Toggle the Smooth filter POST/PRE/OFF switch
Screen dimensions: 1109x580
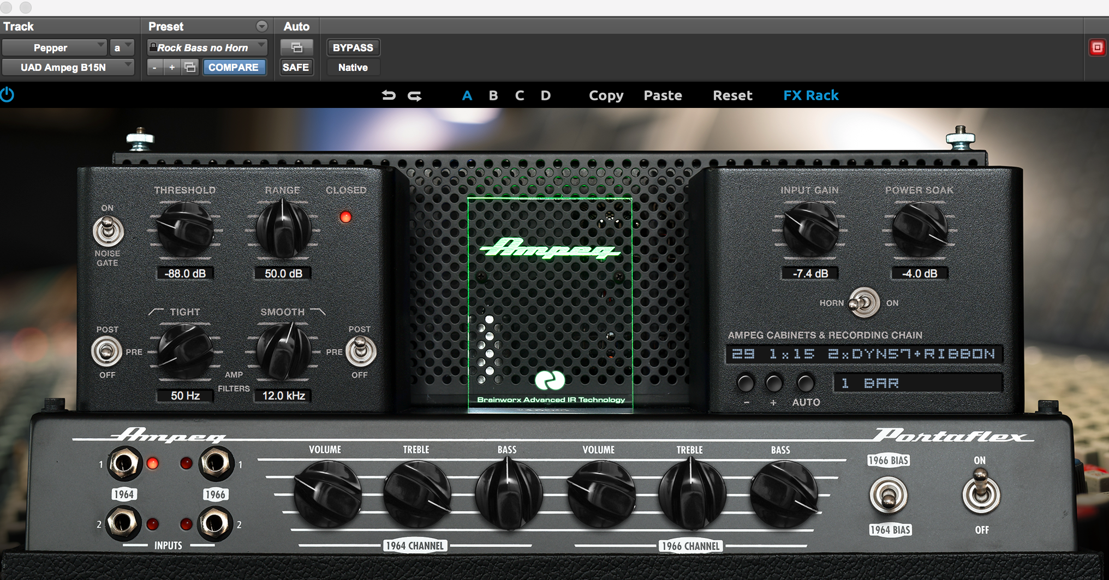[x=360, y=351]
